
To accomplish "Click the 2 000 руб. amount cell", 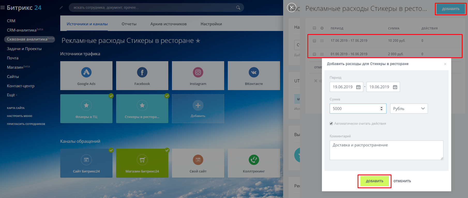I will [x=396, y=54].
